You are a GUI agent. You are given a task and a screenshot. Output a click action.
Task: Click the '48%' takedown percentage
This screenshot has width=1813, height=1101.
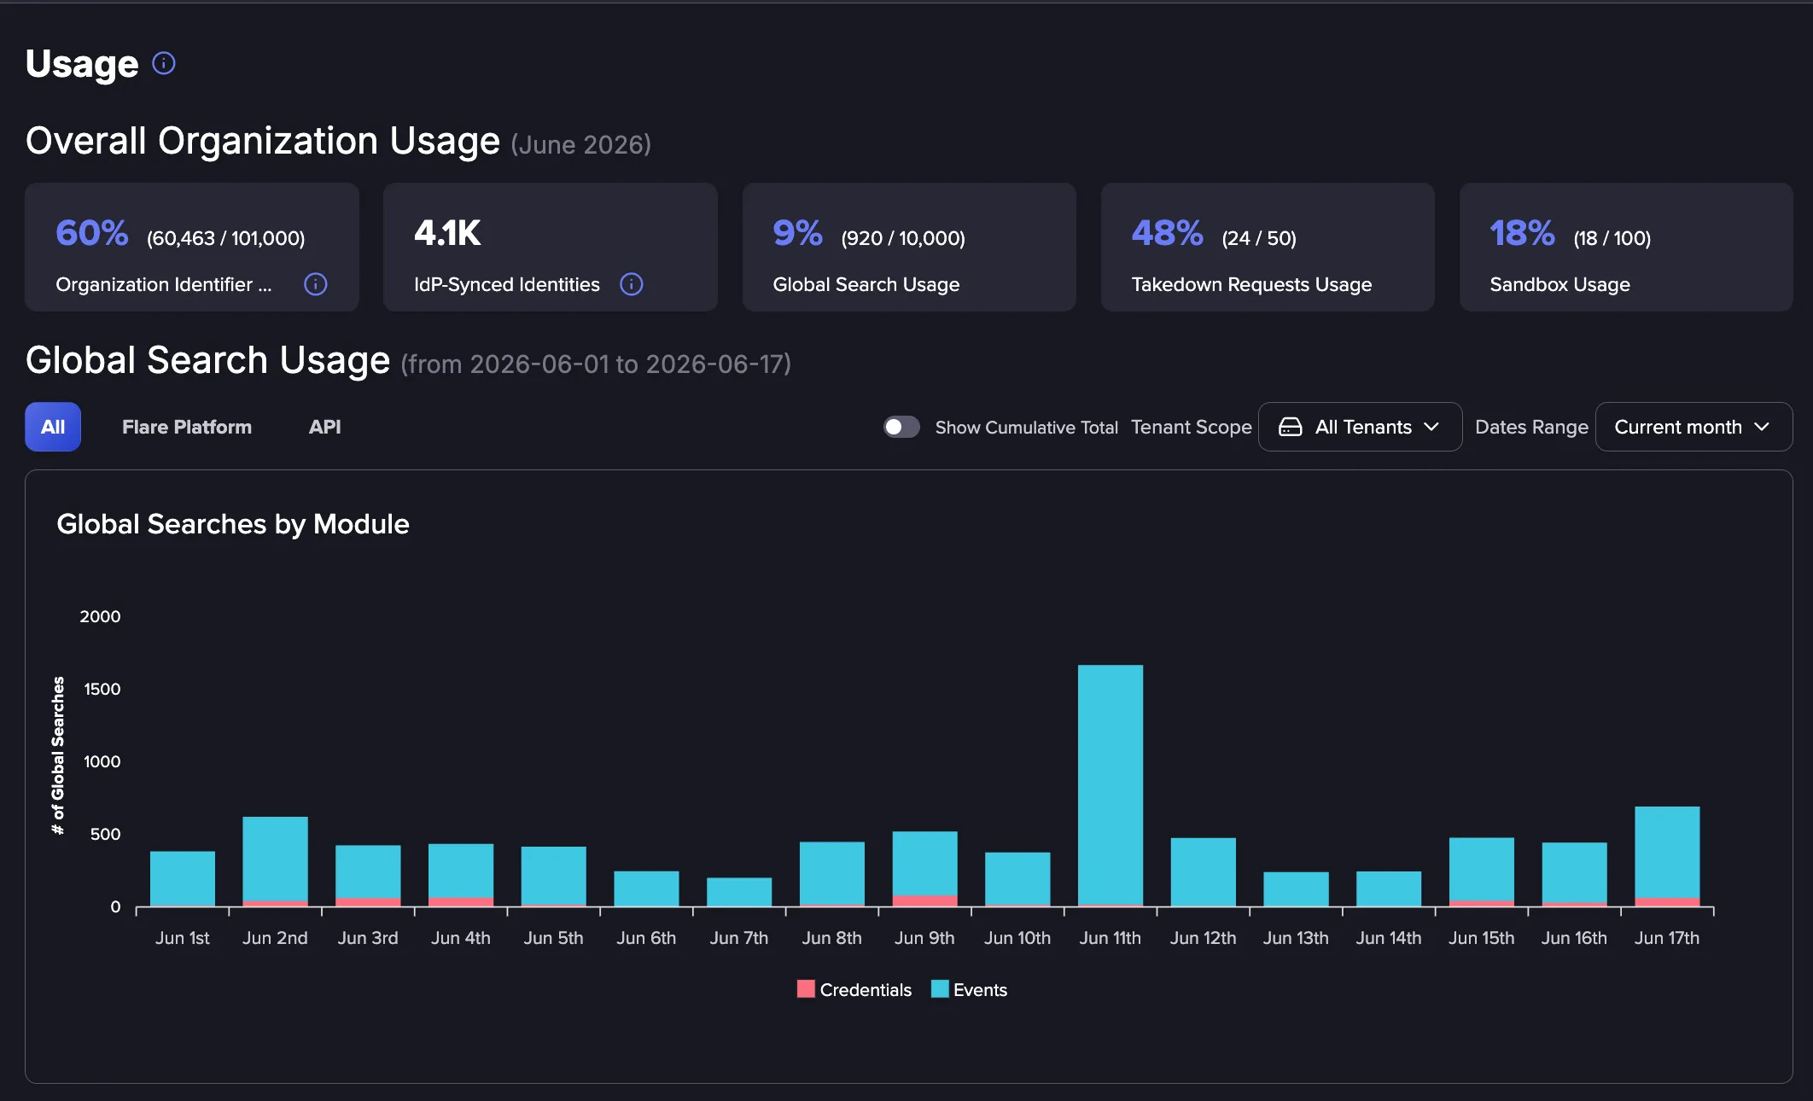1167,232
